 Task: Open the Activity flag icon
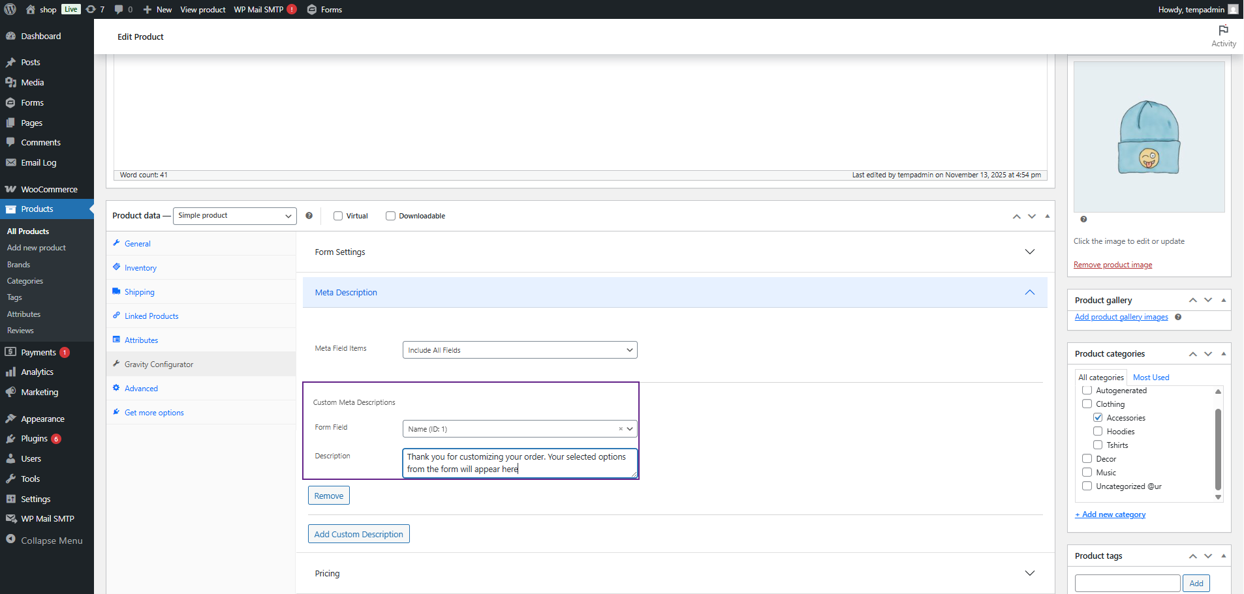(1223, 31)
